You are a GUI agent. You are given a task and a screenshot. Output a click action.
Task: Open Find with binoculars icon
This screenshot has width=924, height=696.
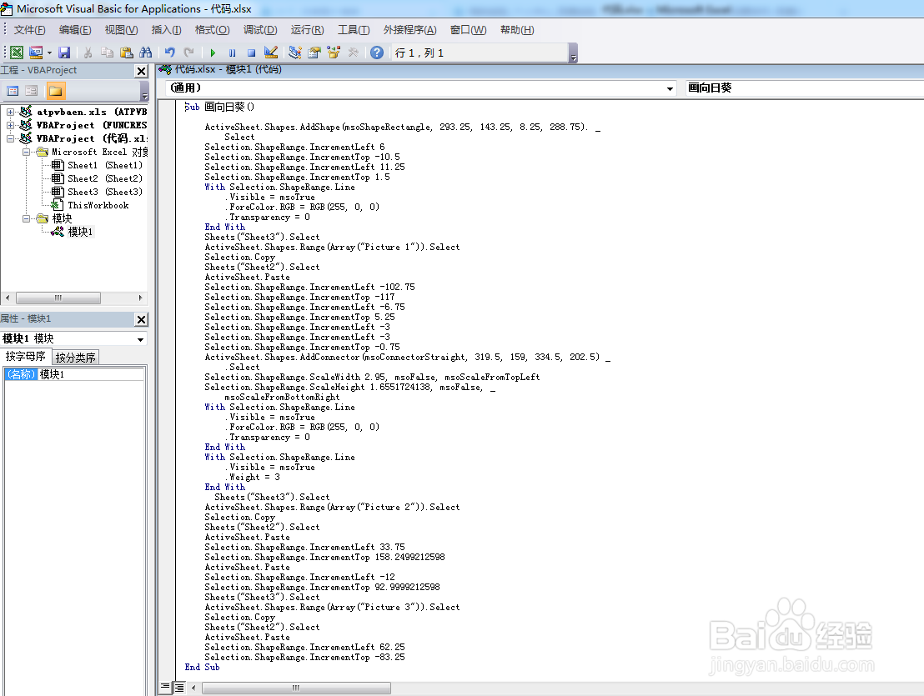point(146,53)
